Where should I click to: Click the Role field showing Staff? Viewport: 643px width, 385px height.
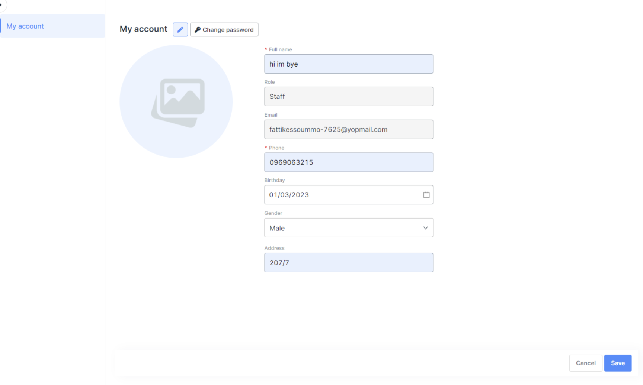(348, 97)
